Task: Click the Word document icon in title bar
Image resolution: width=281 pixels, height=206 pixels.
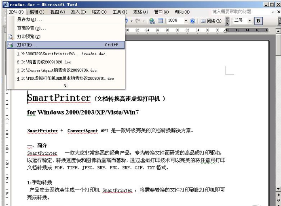Action: (4, 4)
